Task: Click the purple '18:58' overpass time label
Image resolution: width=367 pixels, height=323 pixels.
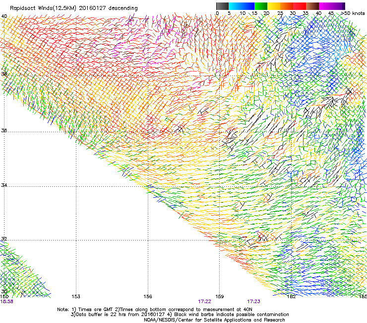Action: 6,302
